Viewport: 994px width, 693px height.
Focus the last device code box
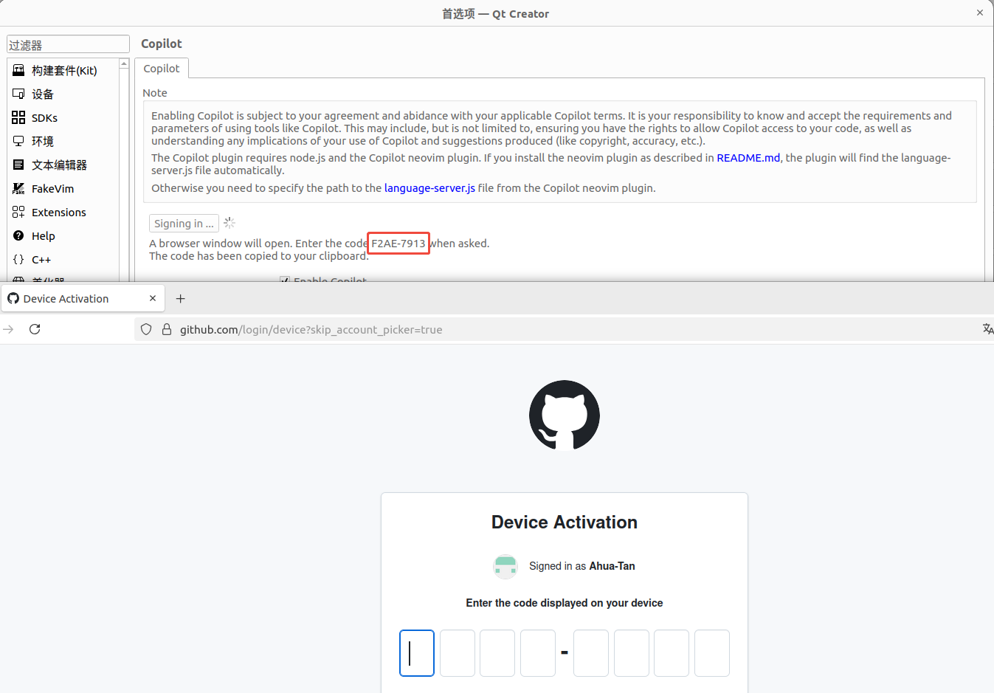[x=712, y=653]
